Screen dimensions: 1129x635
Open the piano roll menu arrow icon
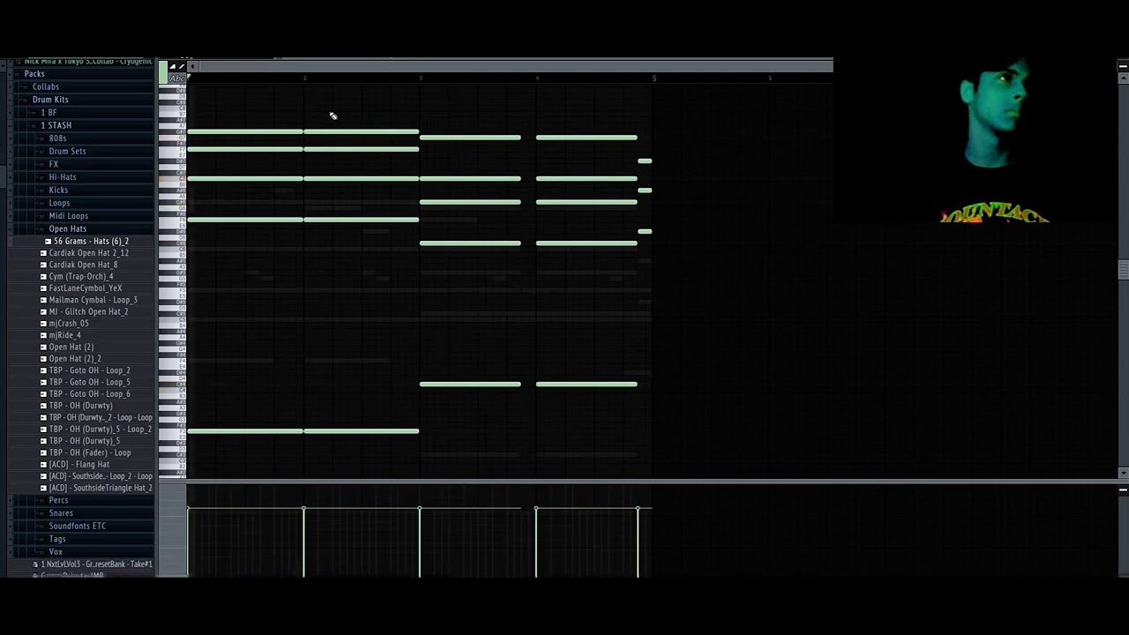173,66
